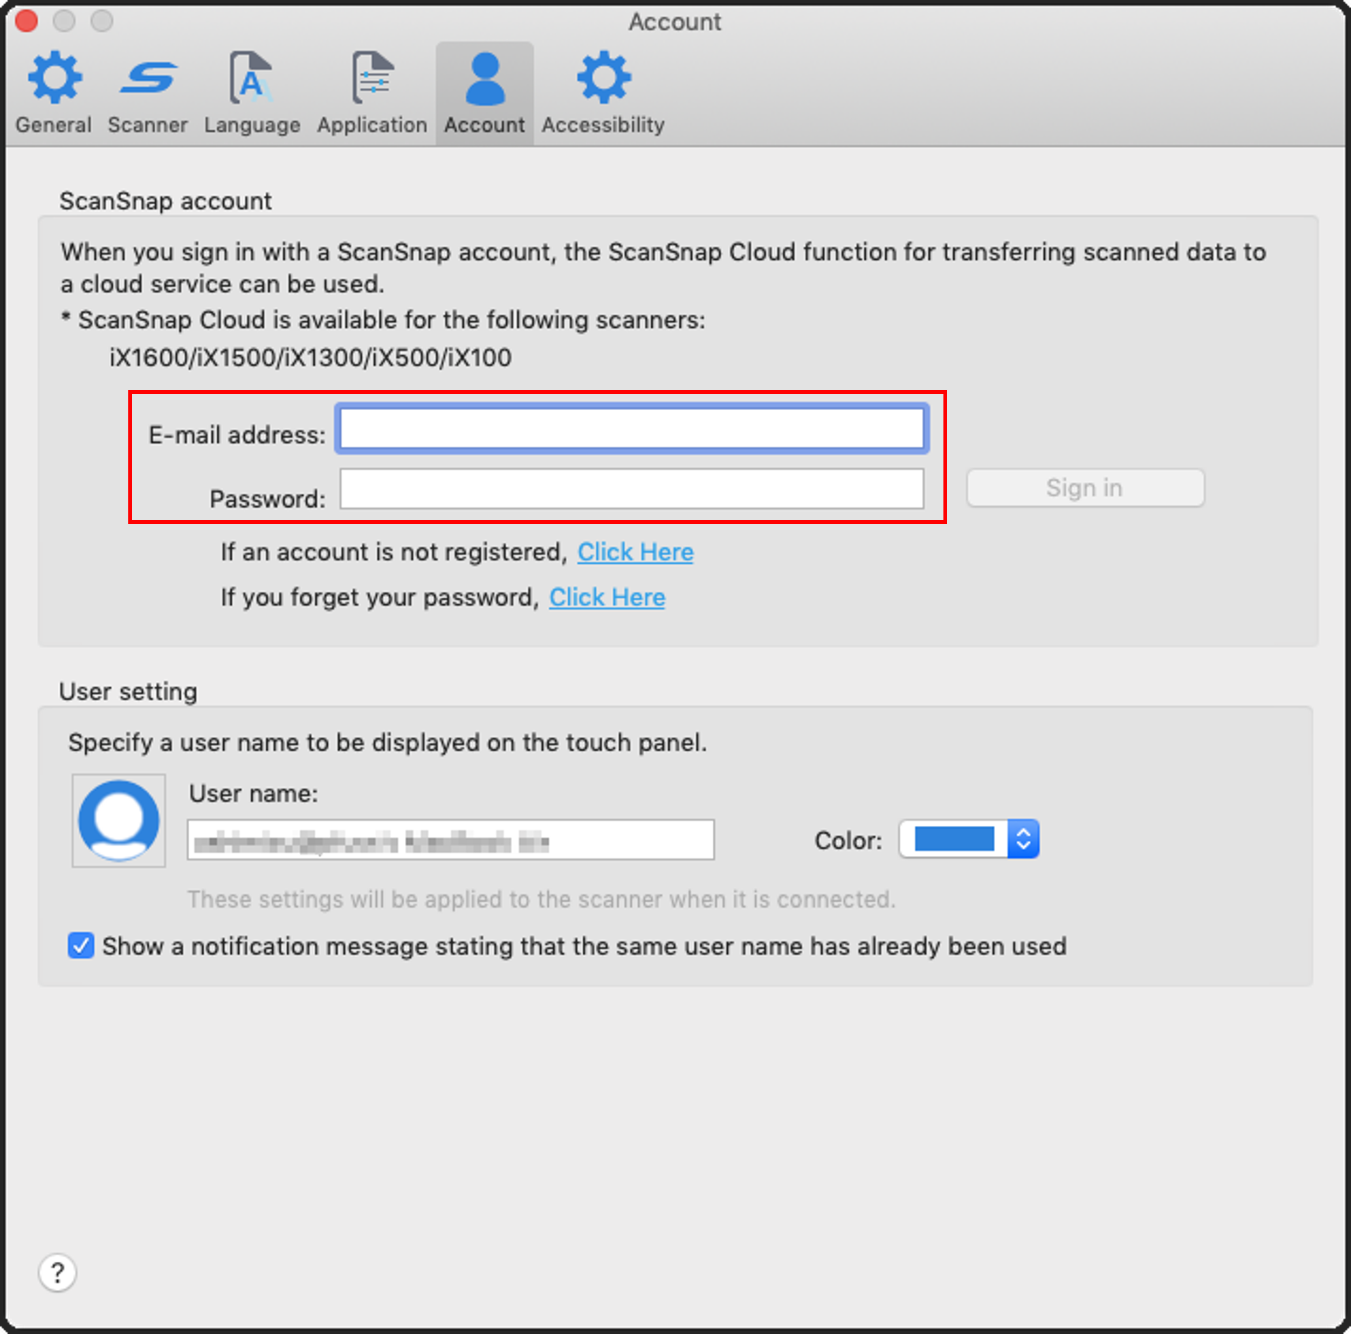Screen dimensions: 1351x1334
Task: Open the General preferences pane
Action: click(54, 92)
